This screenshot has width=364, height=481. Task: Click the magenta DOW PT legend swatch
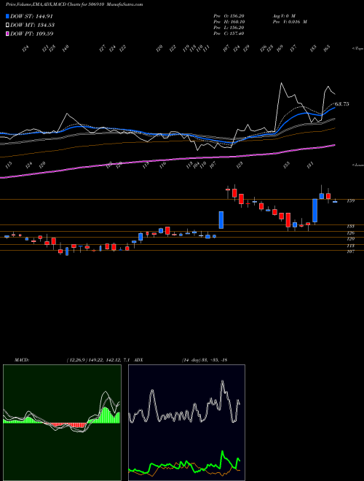pos(7,34)
